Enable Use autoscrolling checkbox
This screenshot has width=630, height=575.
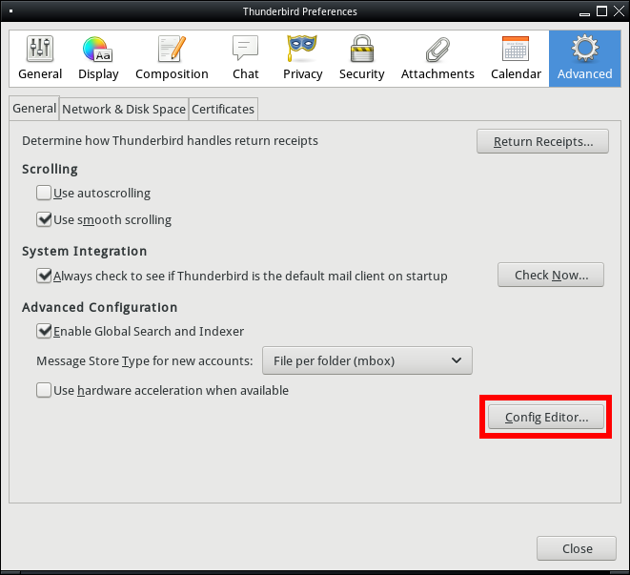44,193
